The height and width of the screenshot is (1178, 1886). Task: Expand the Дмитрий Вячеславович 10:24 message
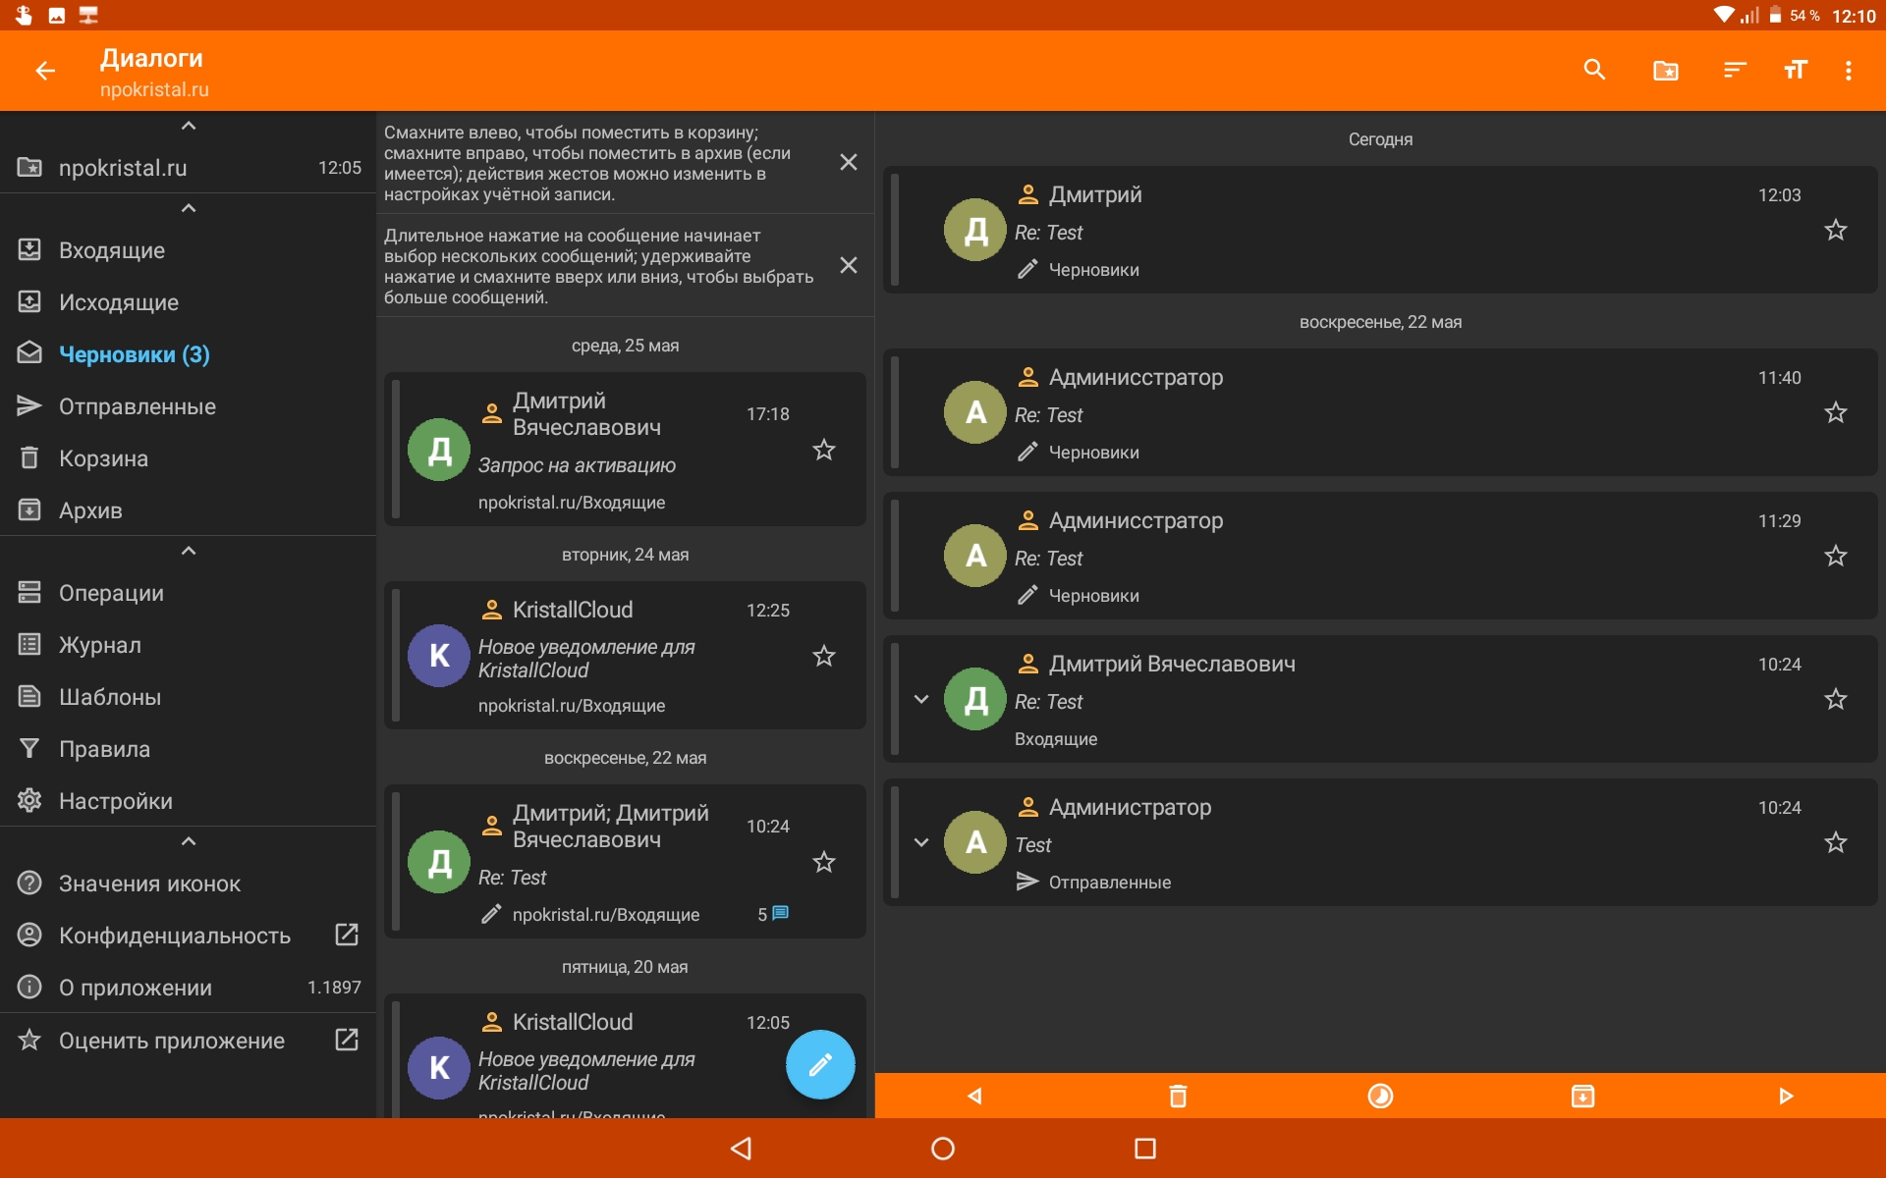(x=920, y=700)
